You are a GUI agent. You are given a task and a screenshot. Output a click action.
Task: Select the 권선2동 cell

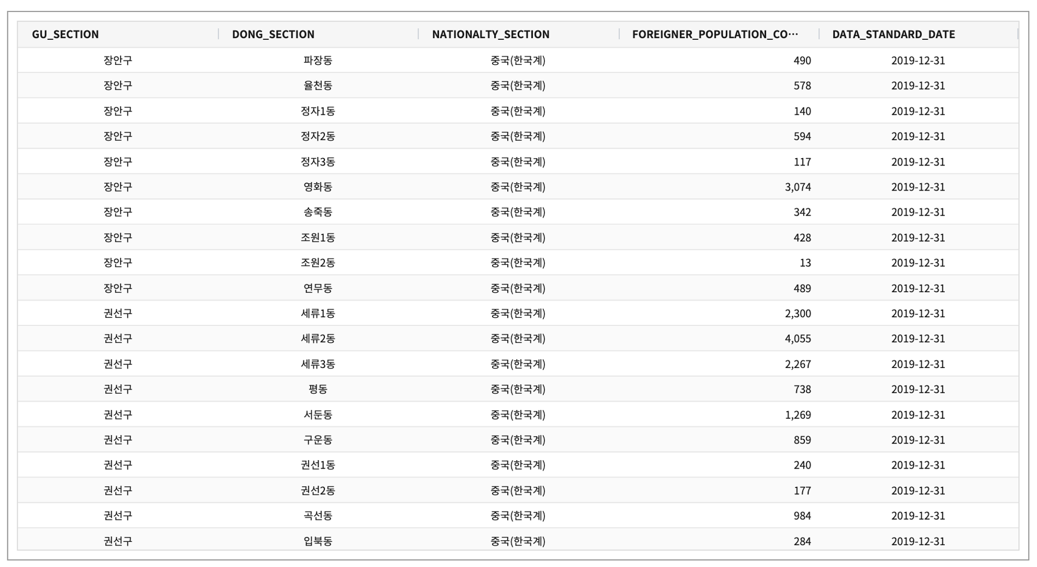click(x=318, y=491)
